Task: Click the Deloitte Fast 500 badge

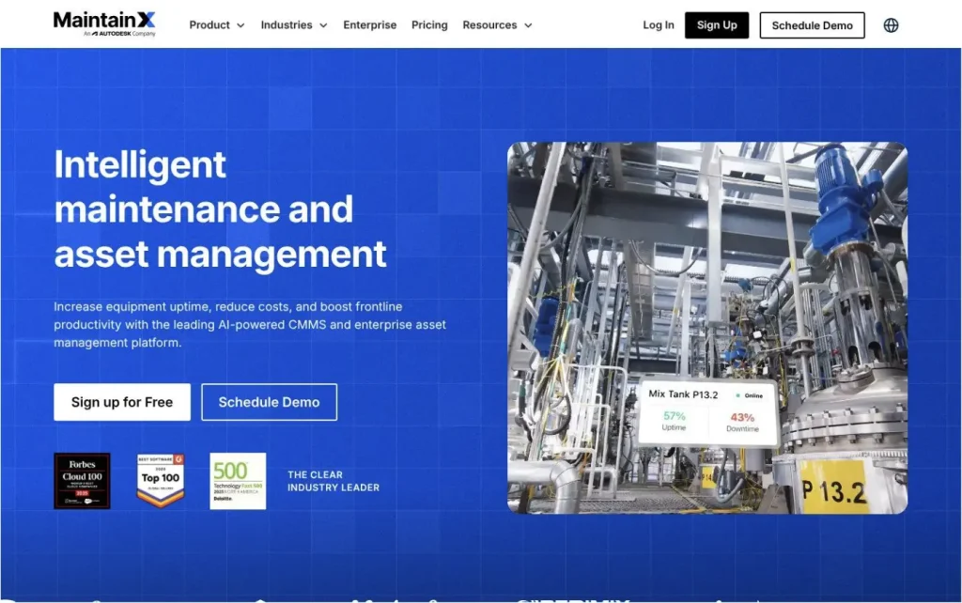Action: pos(238,481)
